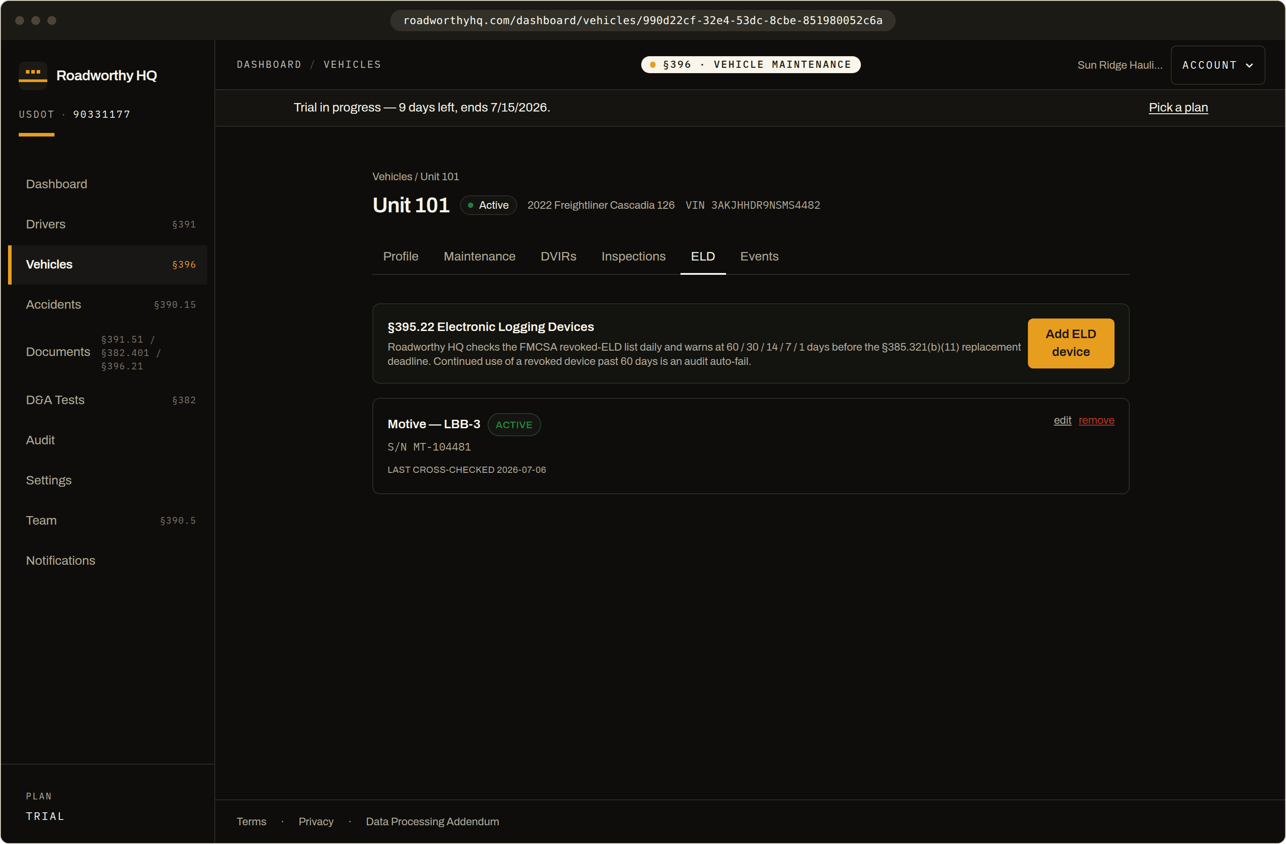Select the Inspections tab
Image resolution: width=1286 pixels, height=844 pixels.
click(x=633, y=257)
